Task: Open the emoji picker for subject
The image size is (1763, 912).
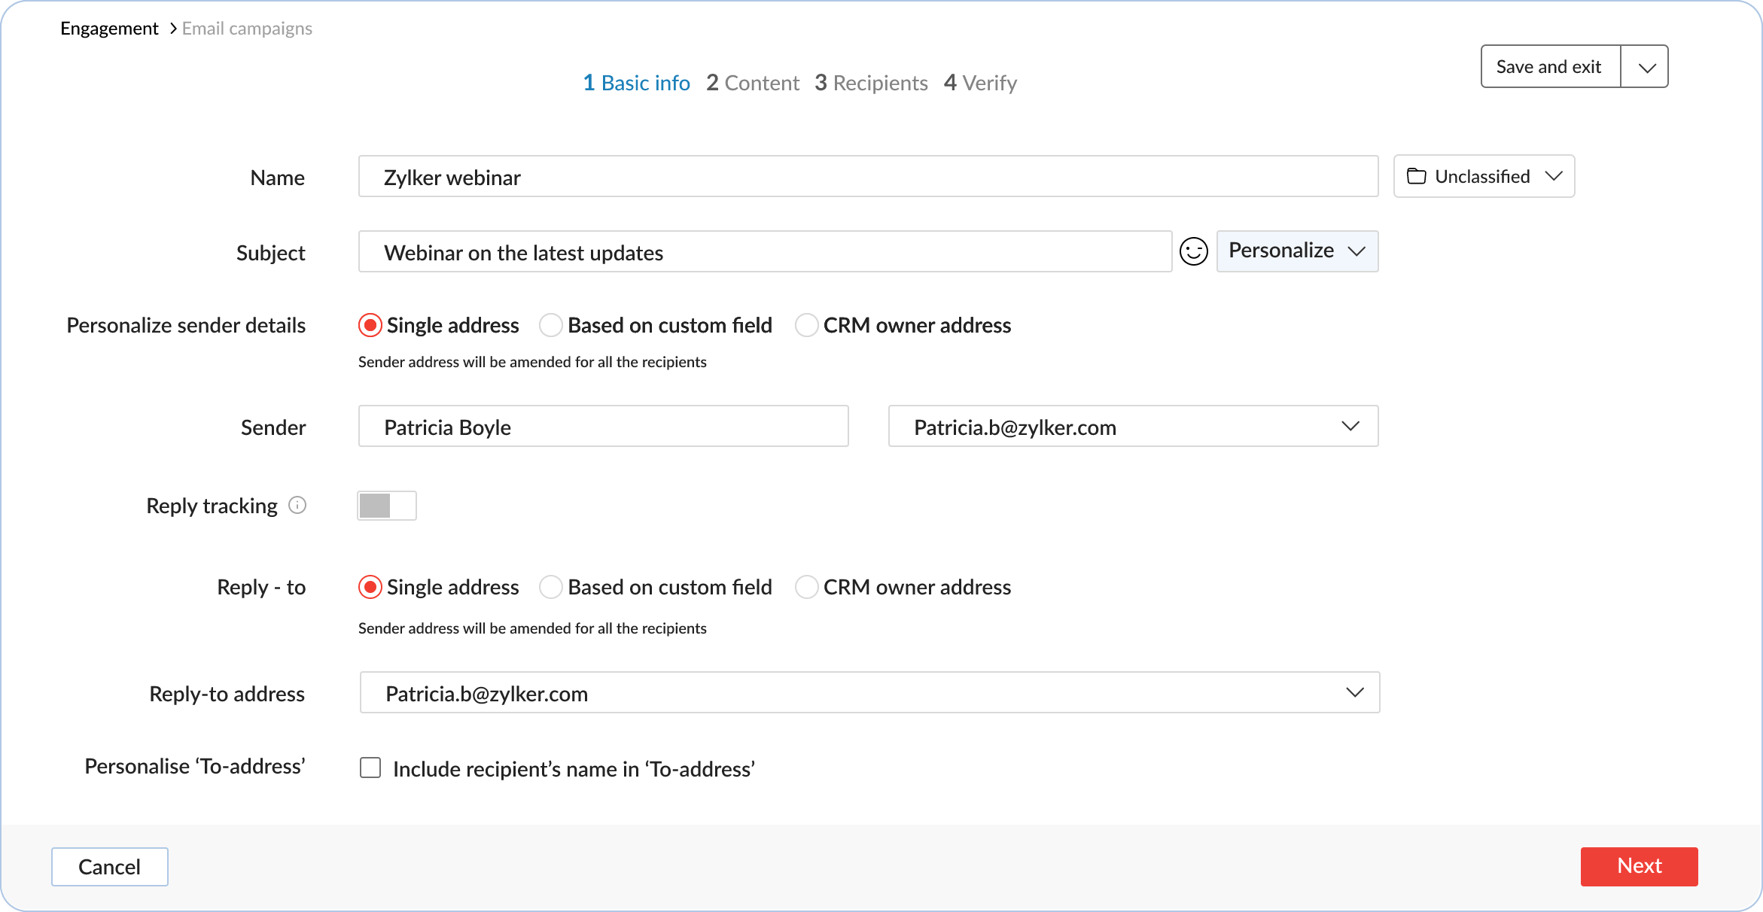Action: point(1193,251)
